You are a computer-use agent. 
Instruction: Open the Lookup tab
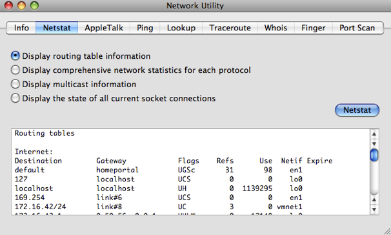pyautogui.click(x=181, y=28)
